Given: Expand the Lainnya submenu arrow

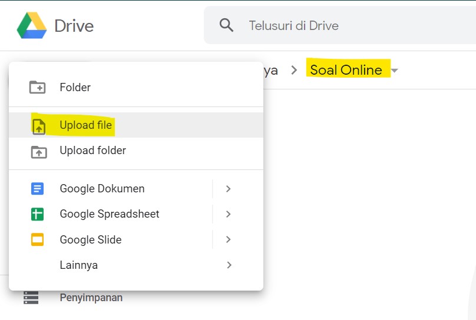Looking at the screenshot, I should pyautogui.click(x=229, y=265).
